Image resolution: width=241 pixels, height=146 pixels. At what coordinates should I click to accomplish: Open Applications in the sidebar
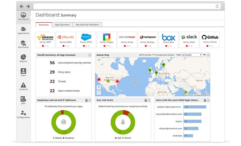23,30
